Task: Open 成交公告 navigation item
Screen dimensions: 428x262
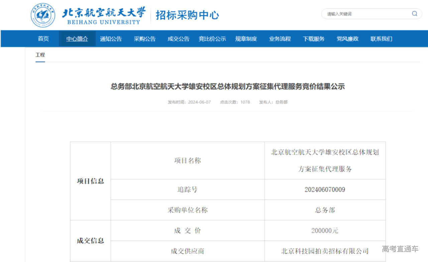Action: pos(178,39)
